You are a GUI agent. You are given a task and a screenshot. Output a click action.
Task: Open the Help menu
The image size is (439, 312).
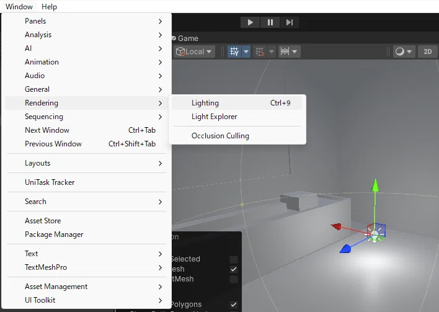coord(49,6)
